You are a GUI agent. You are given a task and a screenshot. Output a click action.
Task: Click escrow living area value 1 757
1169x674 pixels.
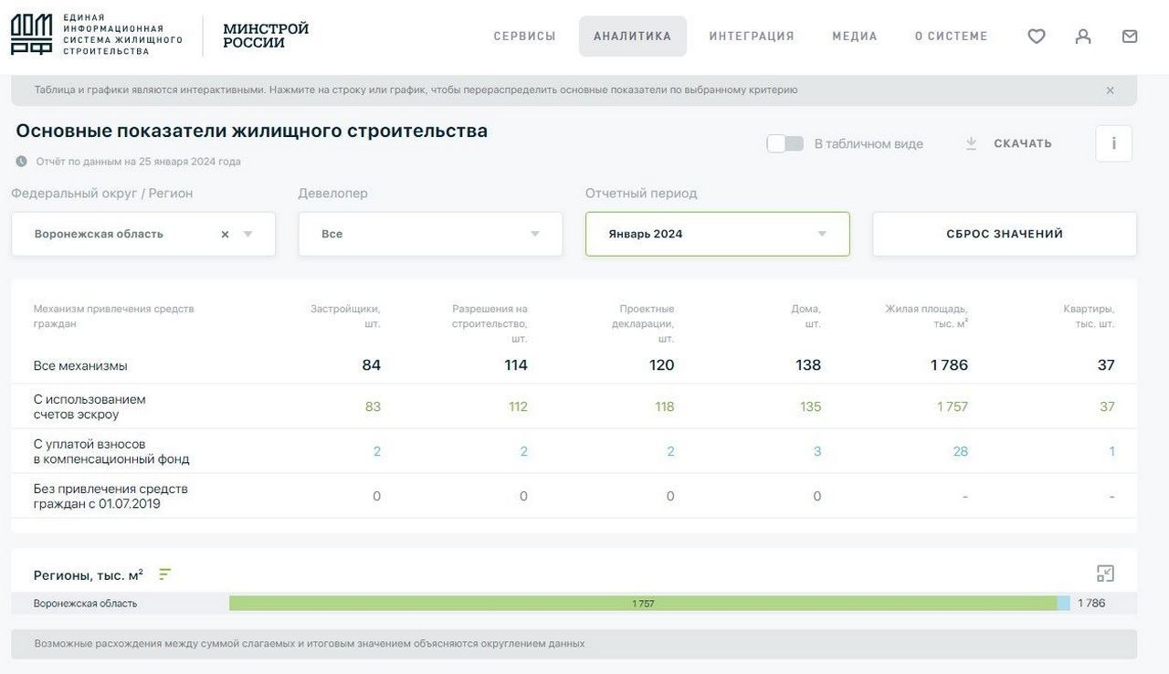pos(953,406)
